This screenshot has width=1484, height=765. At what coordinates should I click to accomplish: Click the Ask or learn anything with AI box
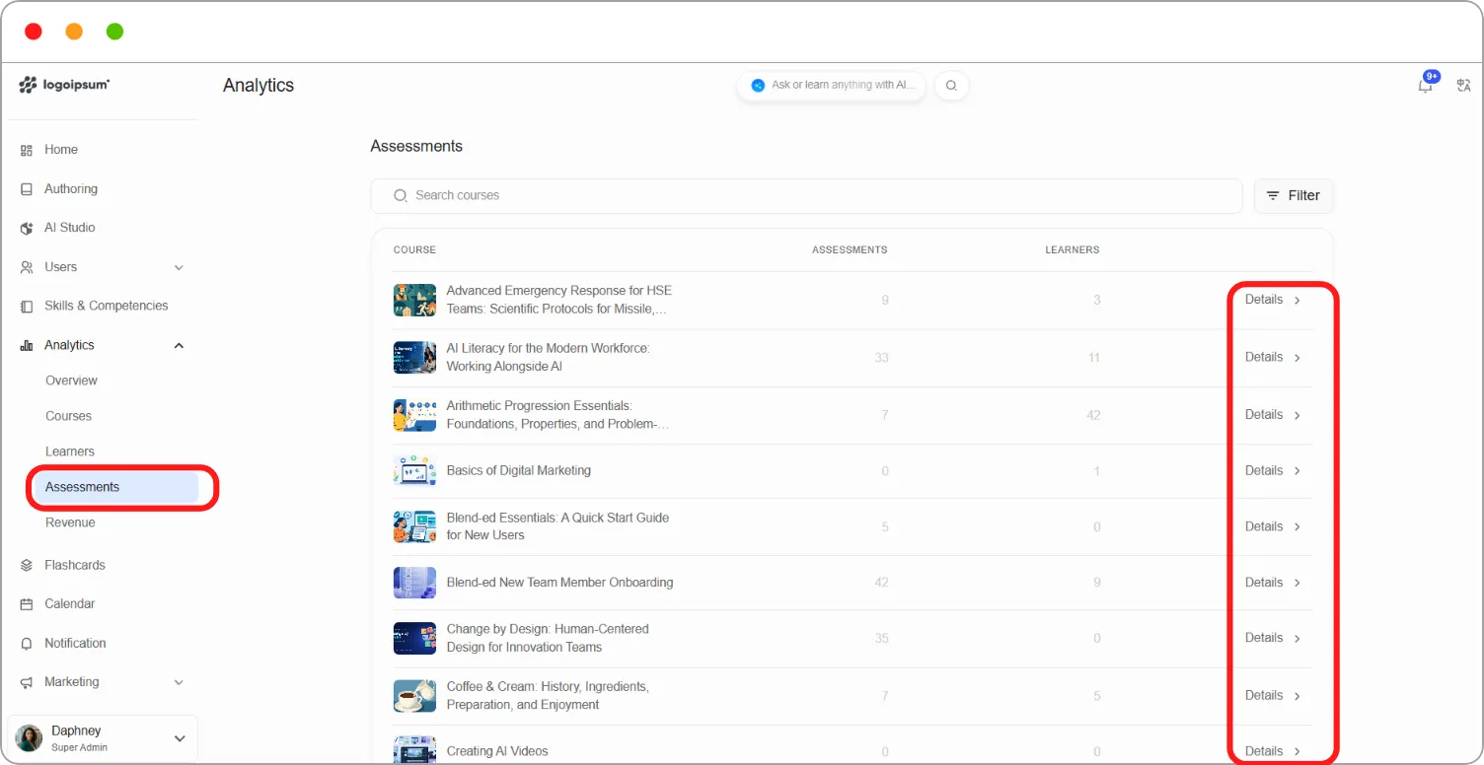pos(831,86)
